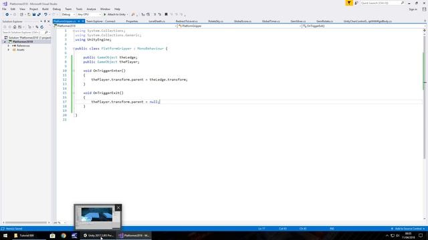
Task: Click the New Project toolbar icon
Action: coord(21,15)
